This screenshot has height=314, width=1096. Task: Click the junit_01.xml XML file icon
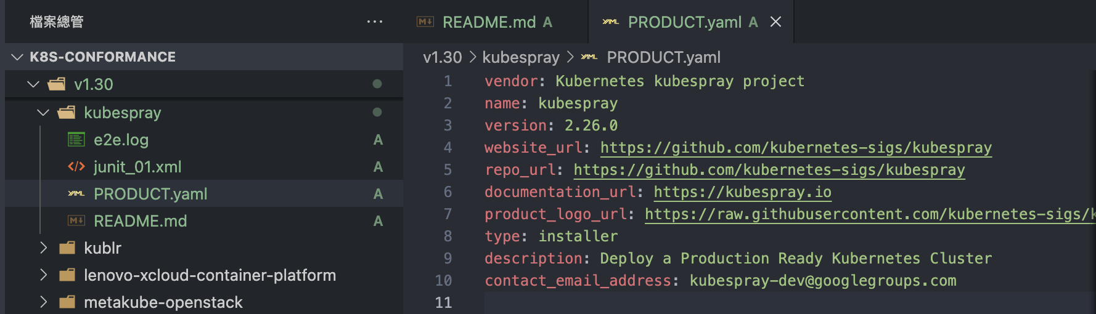pyautogui.click(x=76, y=167)
